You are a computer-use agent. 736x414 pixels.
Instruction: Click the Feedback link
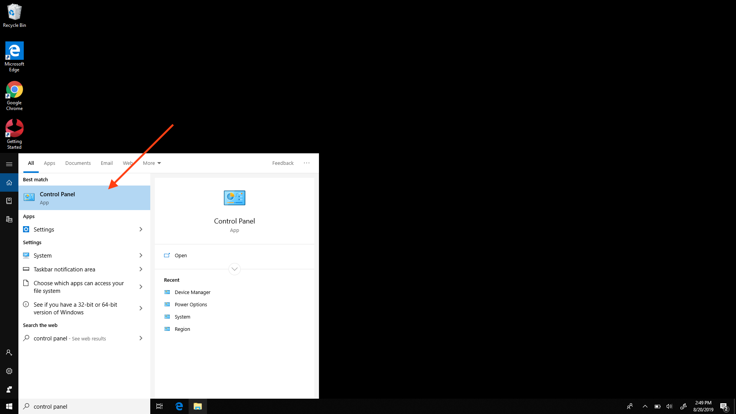coord(283,163)
